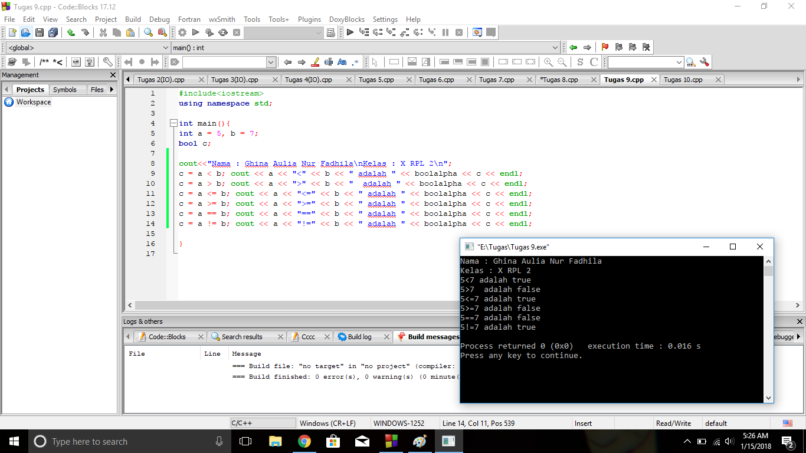806x453 pixels.
Task: Click the Build and run icon
Action: pyautogui.click(x=209, y=33)
